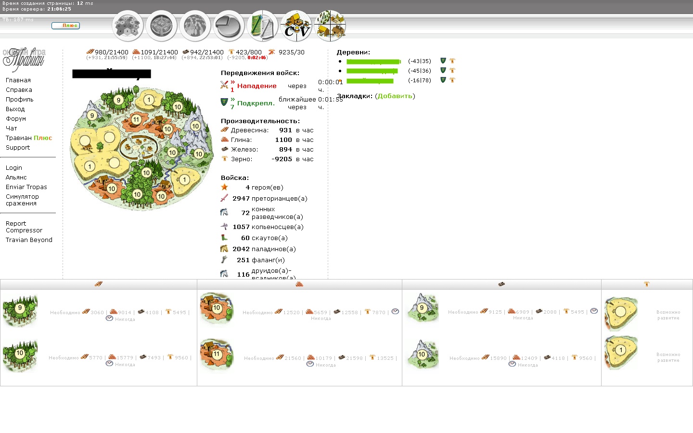Click the Плюс button at top
This screenshot has width=693, height=433.
(x=66, y=25)
